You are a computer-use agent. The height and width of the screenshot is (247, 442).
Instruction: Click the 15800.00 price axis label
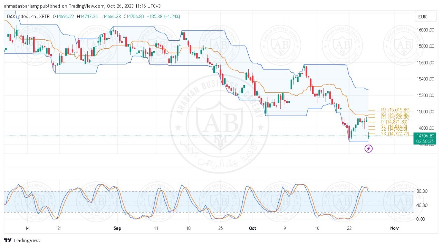coord(425,46)
